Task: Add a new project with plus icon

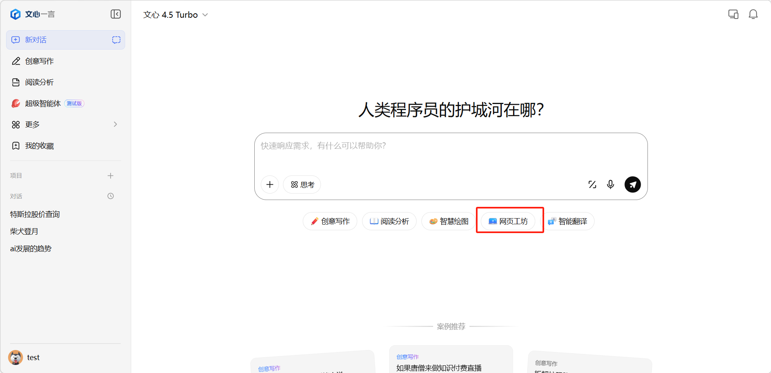Action: point(111,176)
